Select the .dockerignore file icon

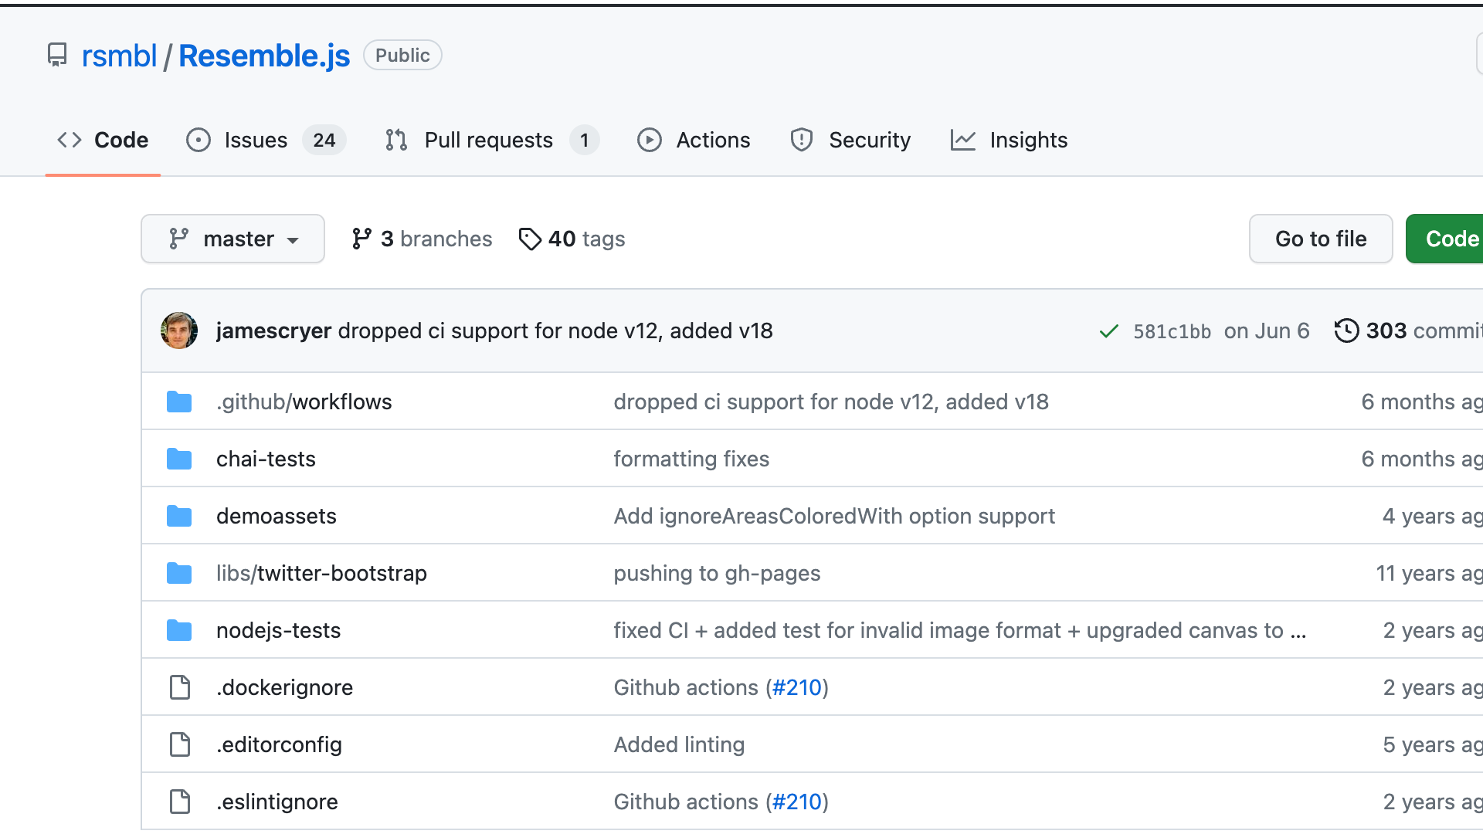(x=179, y=687)
